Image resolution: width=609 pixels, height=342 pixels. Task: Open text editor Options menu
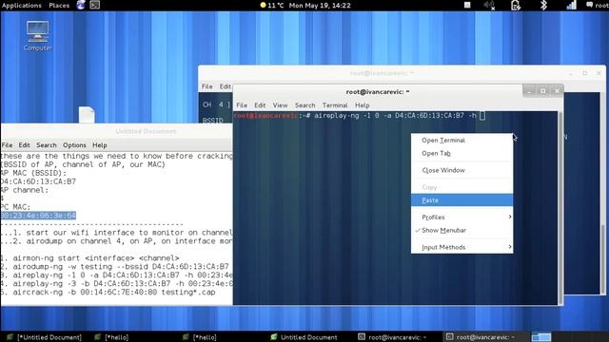coord(74,145)
